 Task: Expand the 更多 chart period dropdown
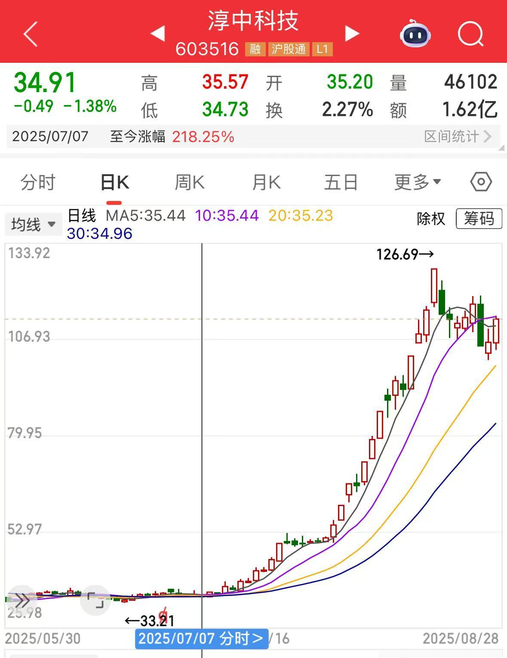point(417,182)
